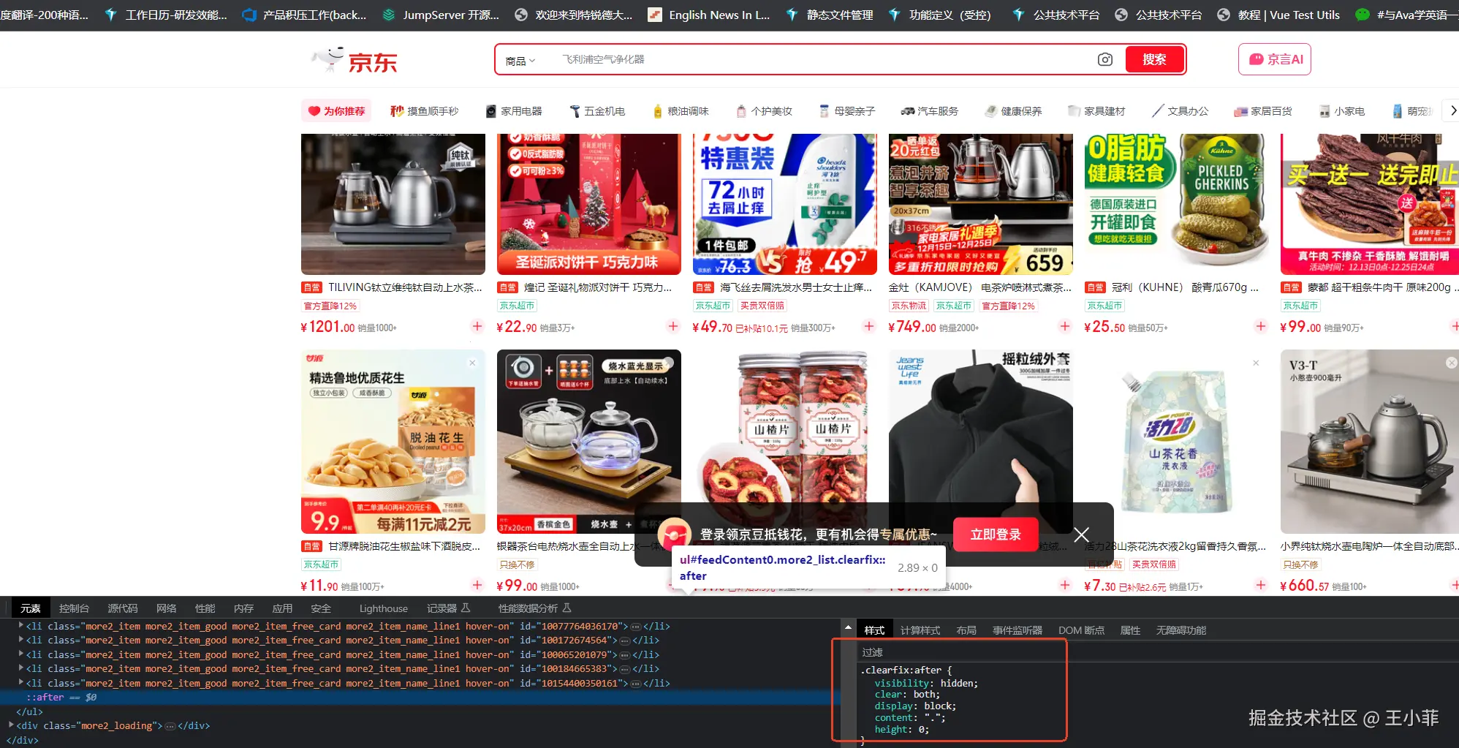Click the red 搜索 search button

pyautogui.click(x=1154, y=59)
